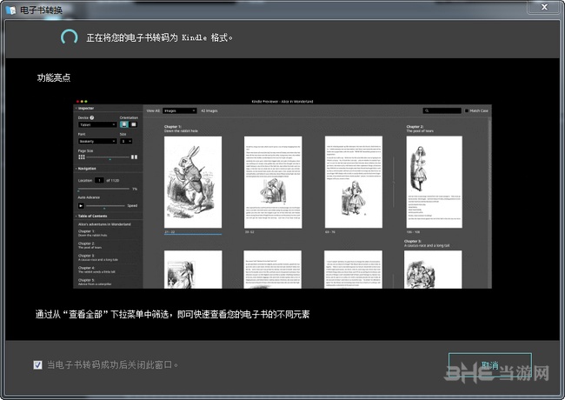The width and height of the screenshot is (565, 400).
Task: Start Auto Advance play button
Action: click(x=81, y=206)
